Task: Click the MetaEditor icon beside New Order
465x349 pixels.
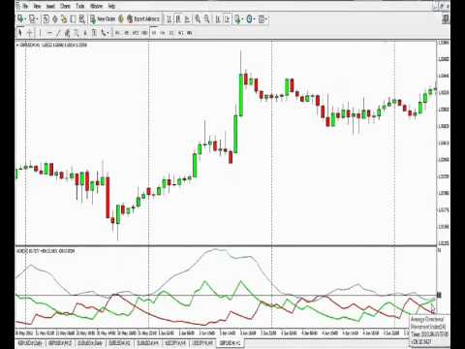Action: (121, 19)
